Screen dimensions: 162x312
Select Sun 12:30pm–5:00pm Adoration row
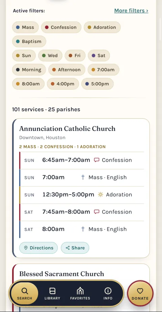[82, 195]
